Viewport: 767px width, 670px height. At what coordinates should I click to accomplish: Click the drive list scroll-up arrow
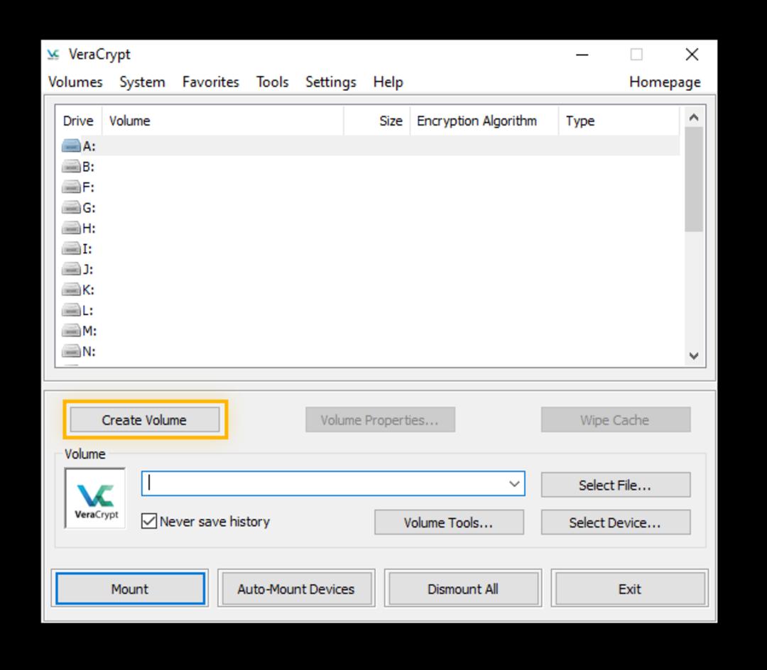[x=694, y=117]
